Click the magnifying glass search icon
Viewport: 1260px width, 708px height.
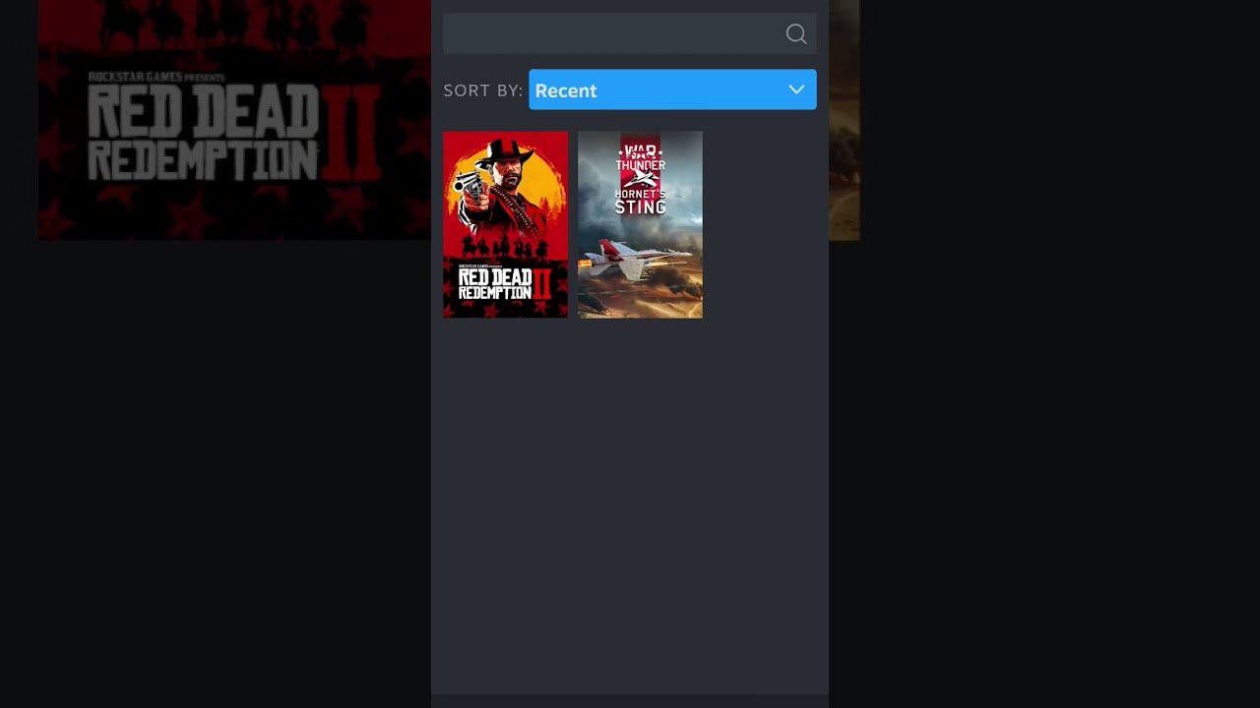coord(796,34)
